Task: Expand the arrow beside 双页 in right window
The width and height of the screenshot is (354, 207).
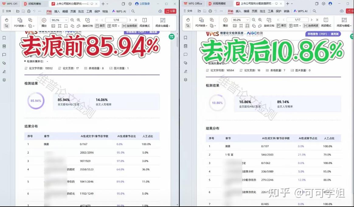Action: coord(300,26)
